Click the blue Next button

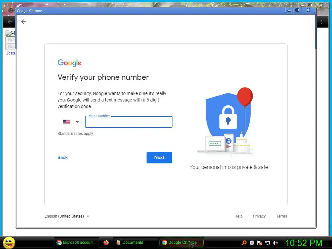[x=159, y=157]
